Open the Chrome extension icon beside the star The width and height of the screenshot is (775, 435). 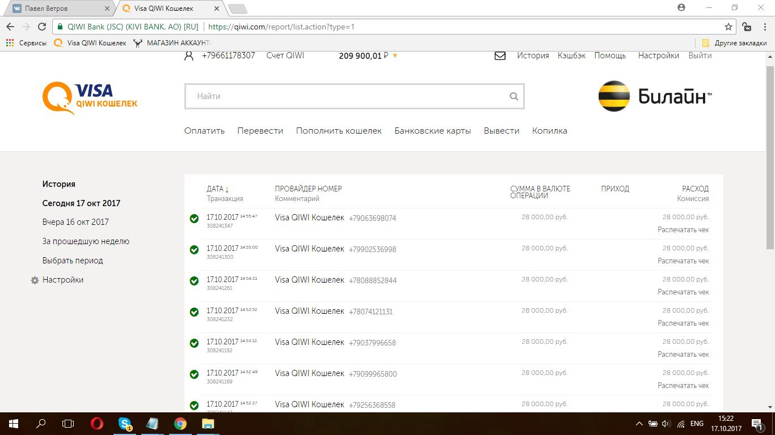click(747, 27)
